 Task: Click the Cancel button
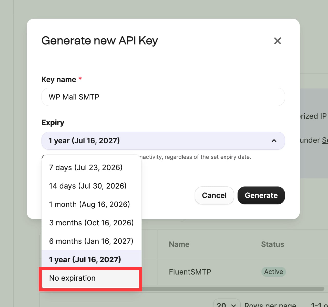tap(214, 195)
